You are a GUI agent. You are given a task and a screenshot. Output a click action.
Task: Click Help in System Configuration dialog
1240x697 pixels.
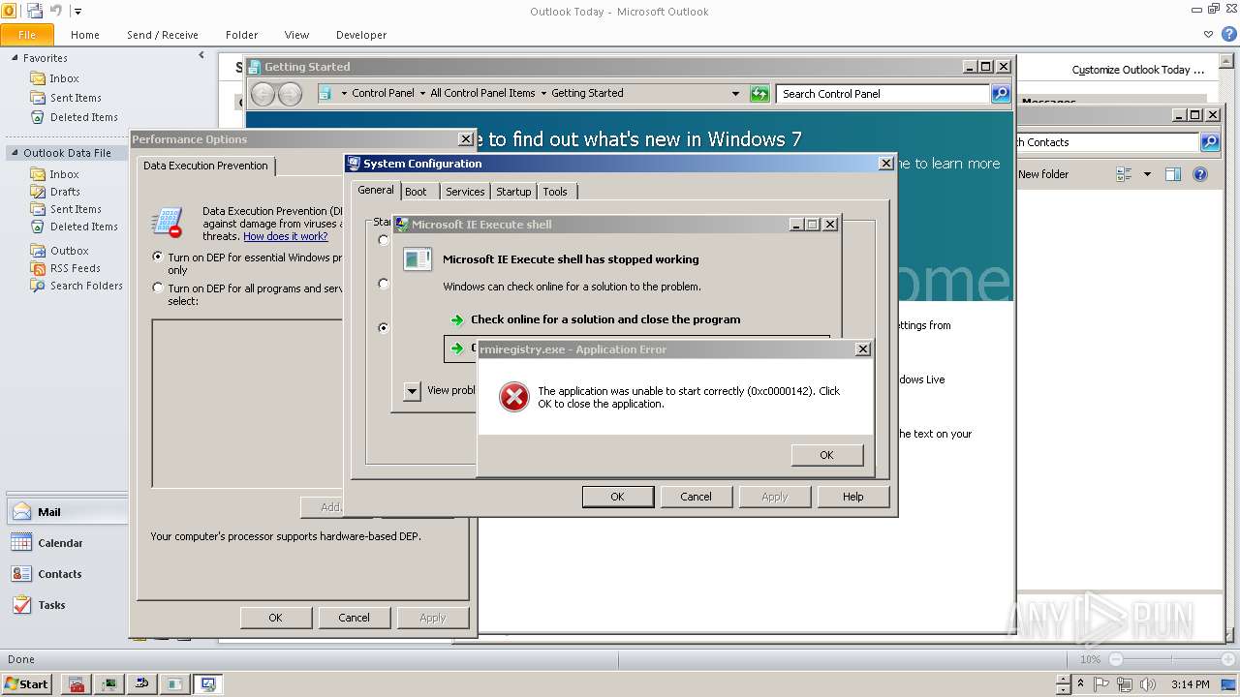click(852, 497)
